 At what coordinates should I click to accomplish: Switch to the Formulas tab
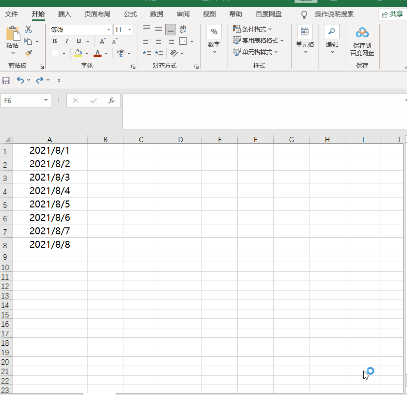pyautogui.click(x=130, y=14)
